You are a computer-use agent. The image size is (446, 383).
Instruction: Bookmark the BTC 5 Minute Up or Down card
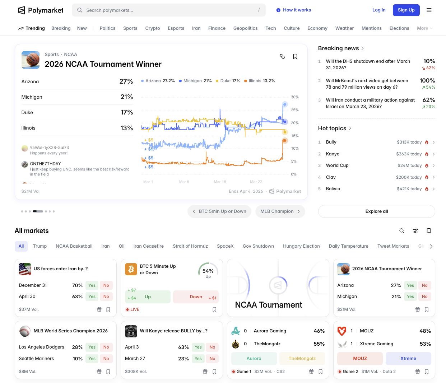click(214, 309)
